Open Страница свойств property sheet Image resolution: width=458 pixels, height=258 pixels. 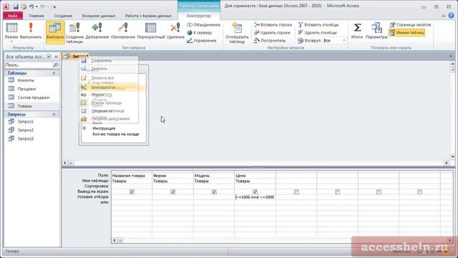[410, 25]
